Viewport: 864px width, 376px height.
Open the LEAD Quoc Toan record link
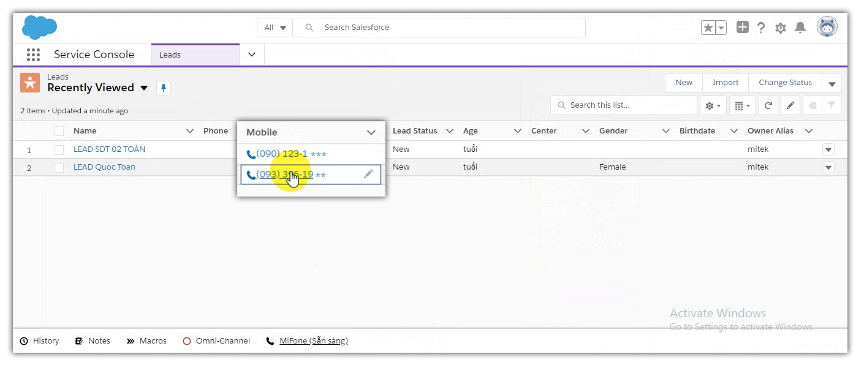[104, 167]
